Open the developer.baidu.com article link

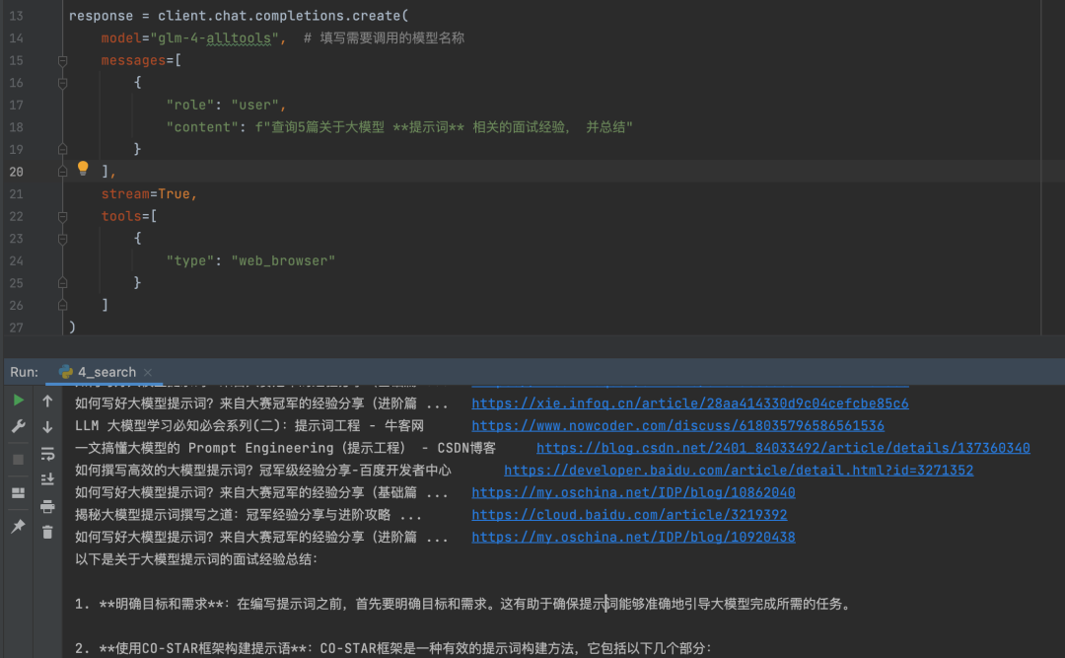pos(738,470)
